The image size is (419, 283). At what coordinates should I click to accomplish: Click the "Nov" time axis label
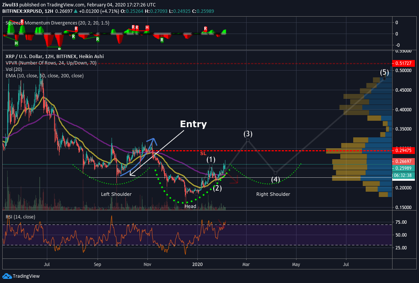[x=147, y=265]
